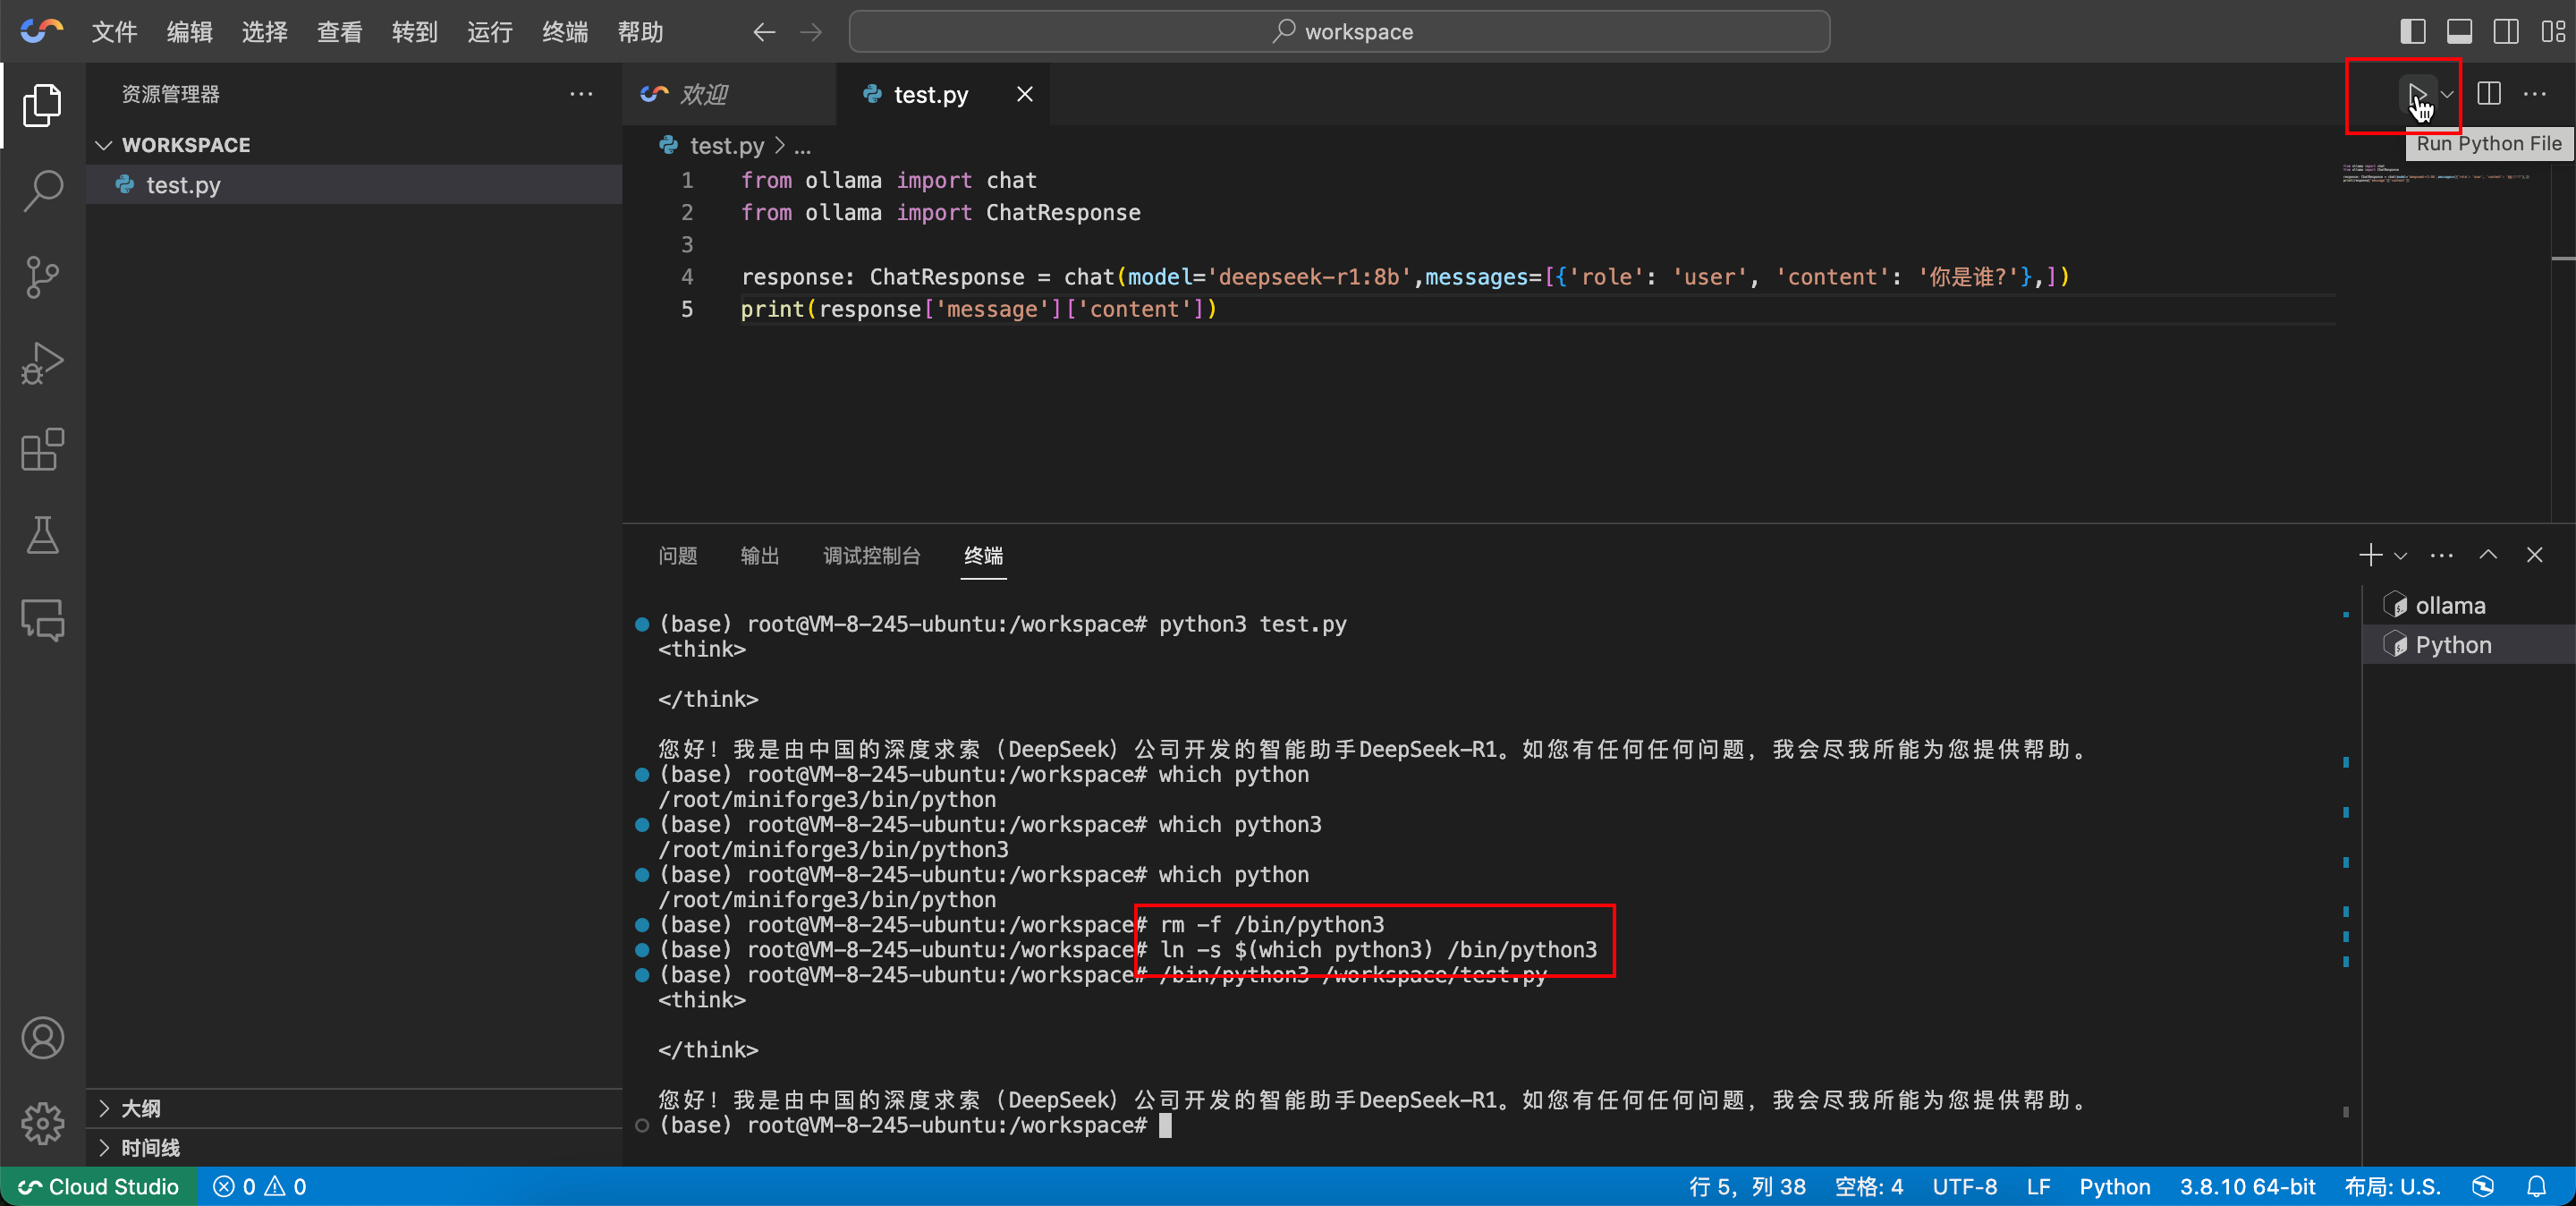The height and width of the screenshot is (1206, 2576).
Task: Click the Run Python File play button
Action: pyautogui.click(x=2416, y=94)
